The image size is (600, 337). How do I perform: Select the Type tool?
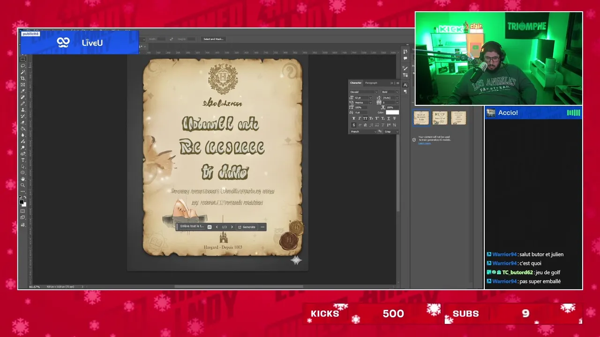(x=22, y=160)
